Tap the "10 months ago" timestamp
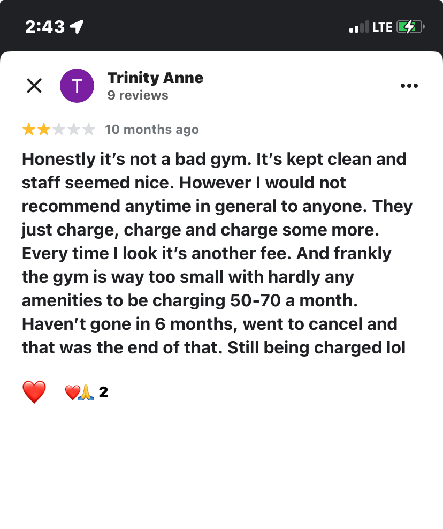Viewport: 443px width, 529px height. pyautogui.click(x=152, y=130)
